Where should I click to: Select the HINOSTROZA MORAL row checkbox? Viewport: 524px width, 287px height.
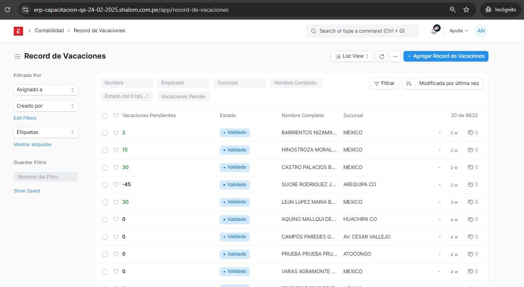[x=105, y=150]
